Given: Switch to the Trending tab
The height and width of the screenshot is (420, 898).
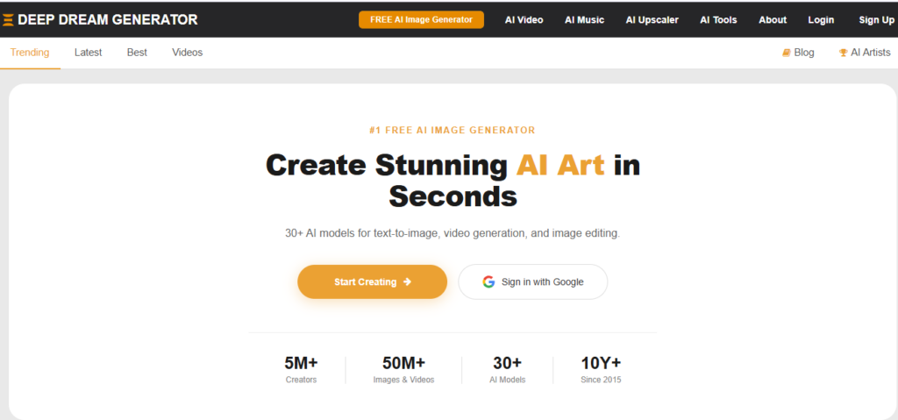Looking at the screenshot, I should point(30,53).
